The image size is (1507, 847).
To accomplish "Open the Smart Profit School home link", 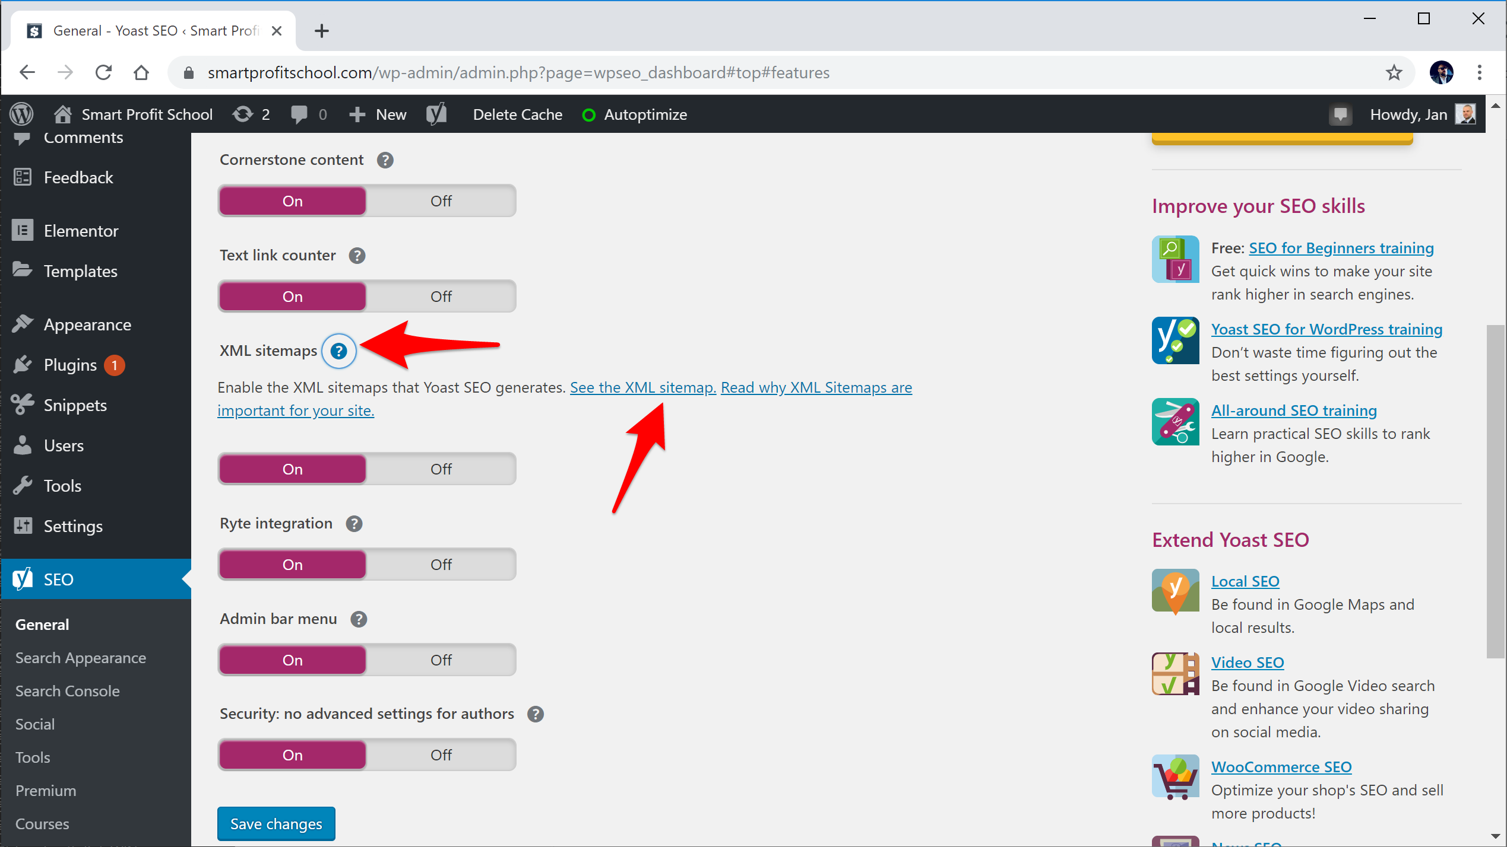I will (134, 114).
